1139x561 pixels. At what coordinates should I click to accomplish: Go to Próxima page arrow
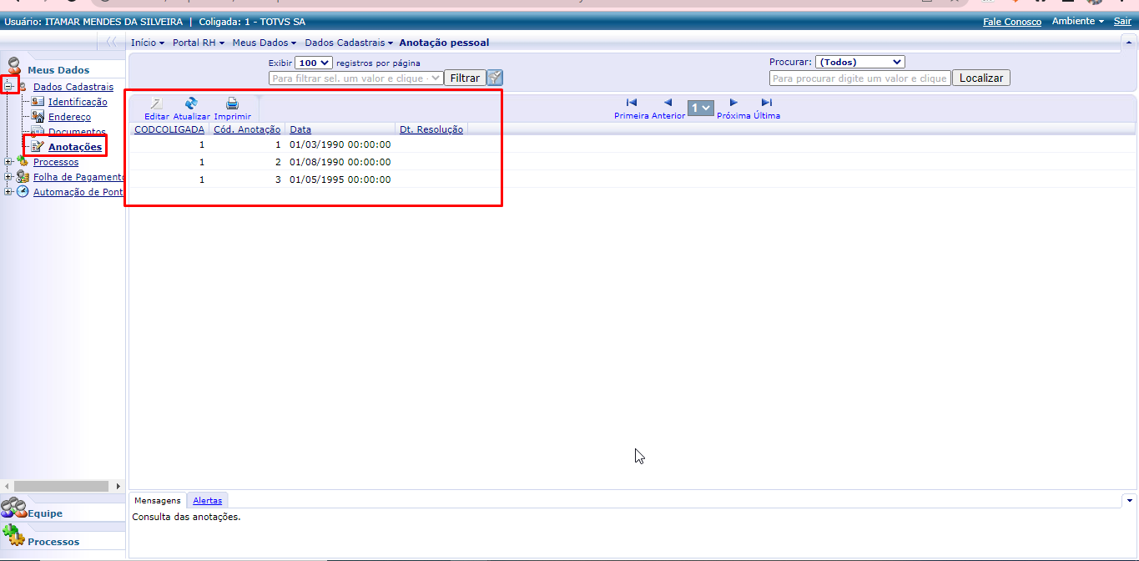[733, 103]
